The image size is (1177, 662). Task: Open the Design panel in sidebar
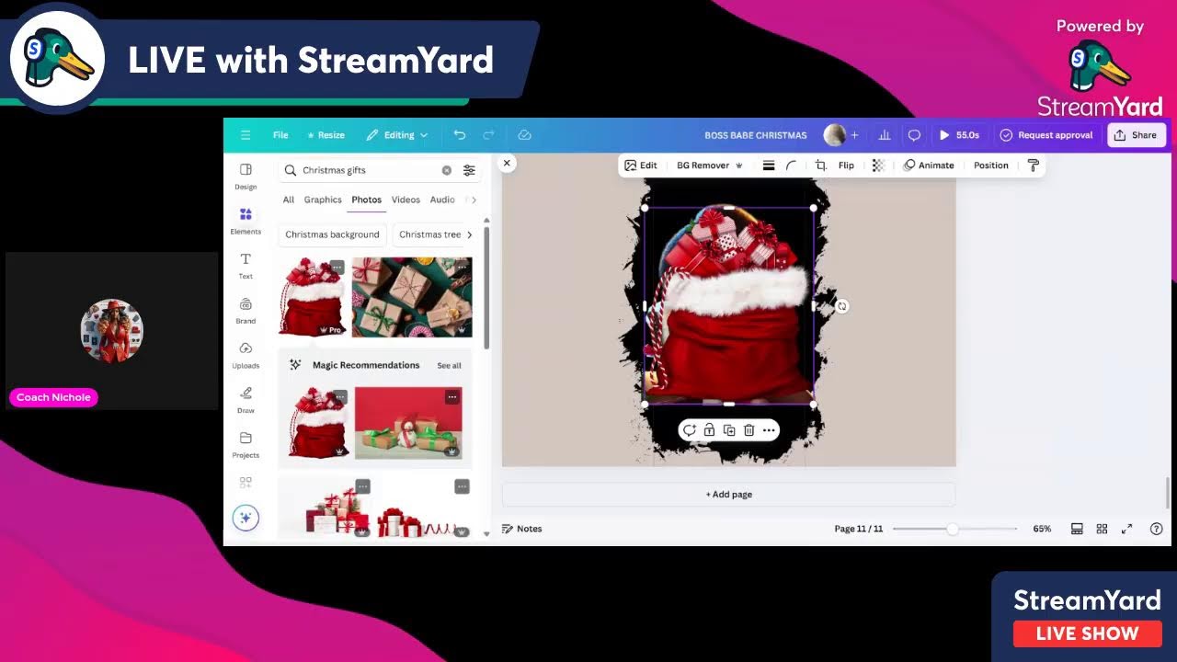tap(246, 176)
